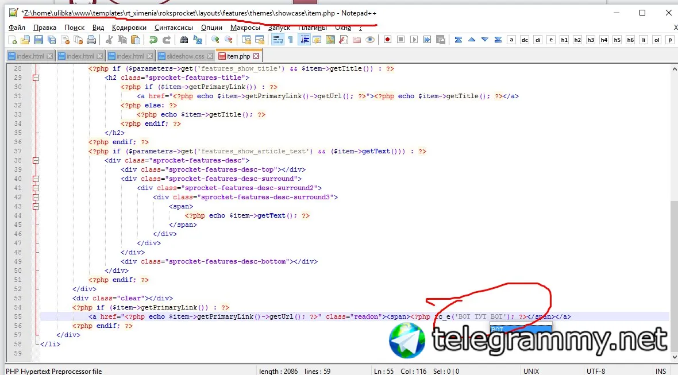This screenshot has width=678, height=375.
Task: Save the current file with the floppy icon
Action: point(38,40)
